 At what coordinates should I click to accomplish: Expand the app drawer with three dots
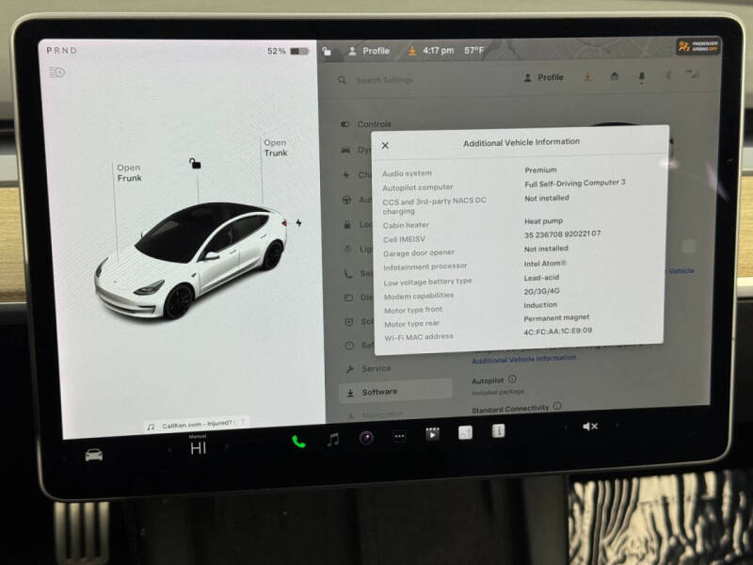(399, 437)
